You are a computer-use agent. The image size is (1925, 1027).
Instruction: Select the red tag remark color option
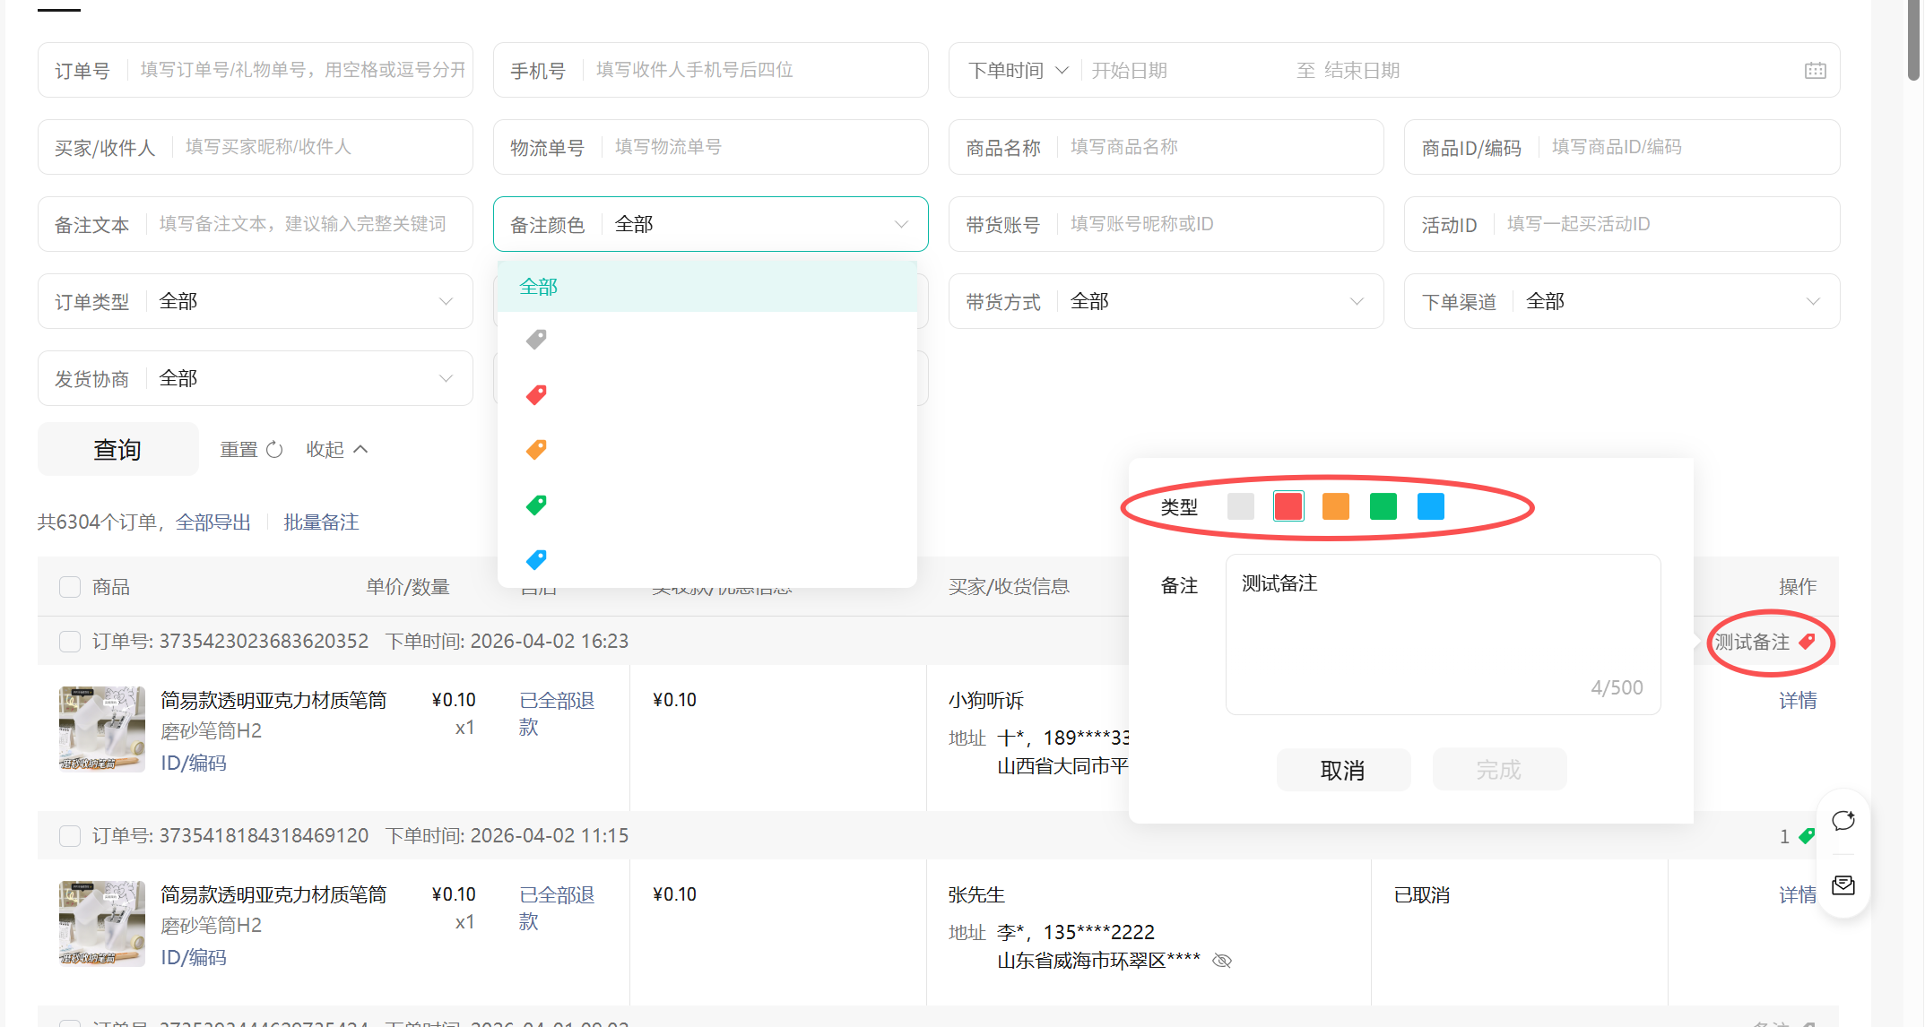click(536, 394)
